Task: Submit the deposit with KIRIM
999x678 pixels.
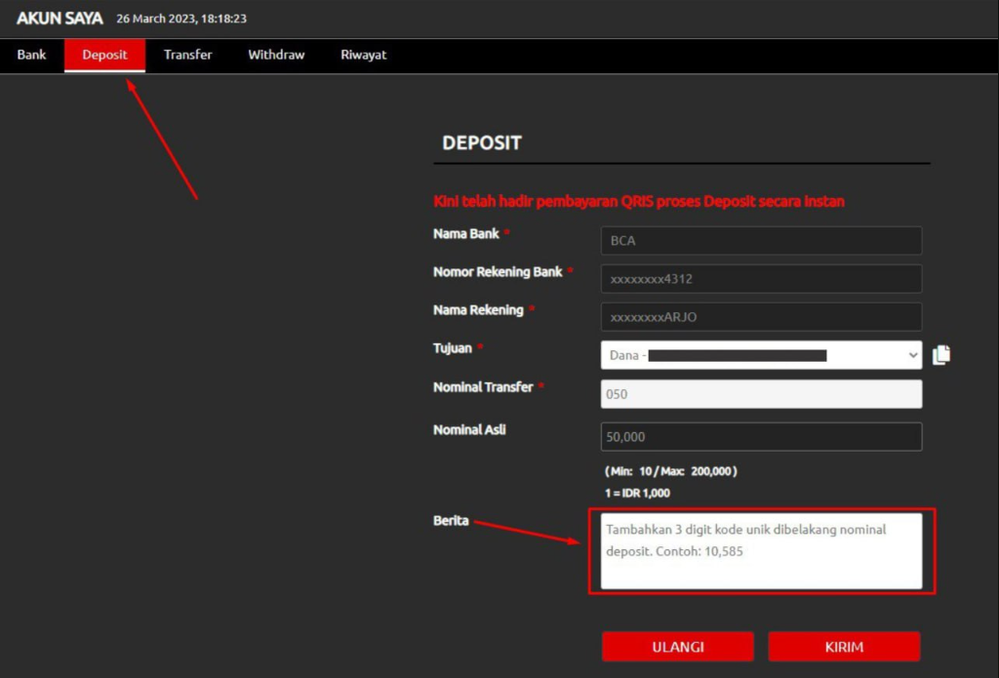Action: (844, 647)
